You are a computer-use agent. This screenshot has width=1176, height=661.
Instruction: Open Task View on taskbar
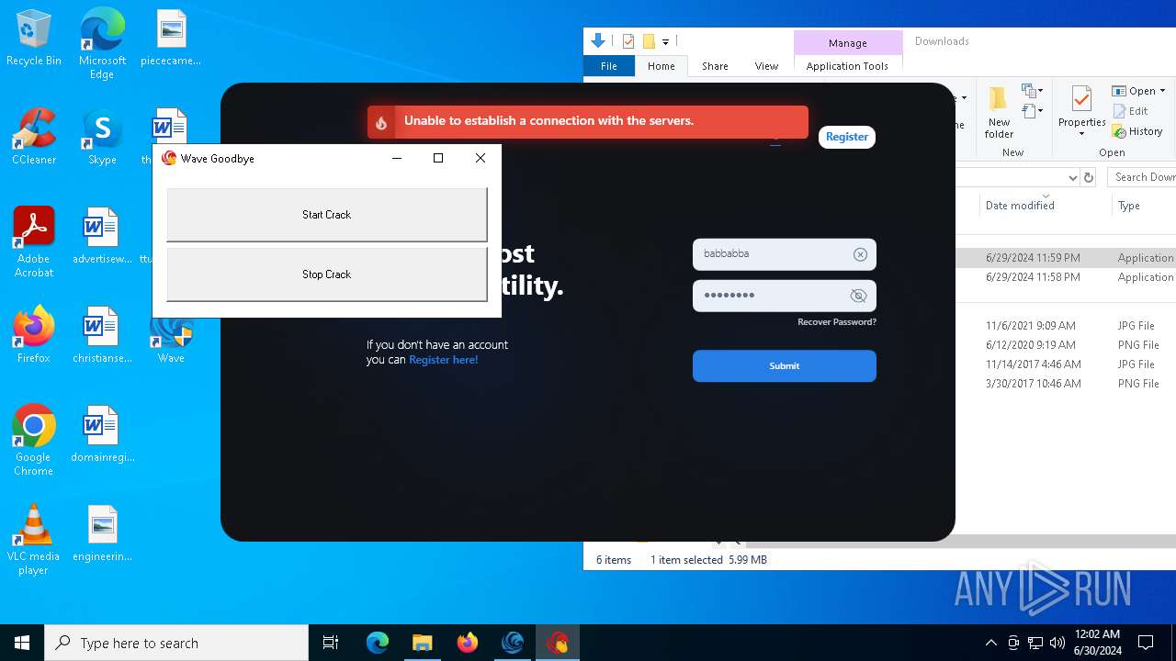coord(331,643)
